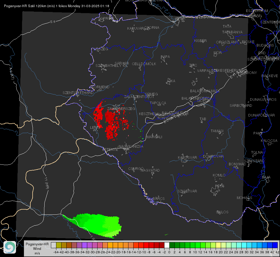Click the RACKEVE label
The height and width of the screenshot is (257, 280).
click(x=270, y=76)
